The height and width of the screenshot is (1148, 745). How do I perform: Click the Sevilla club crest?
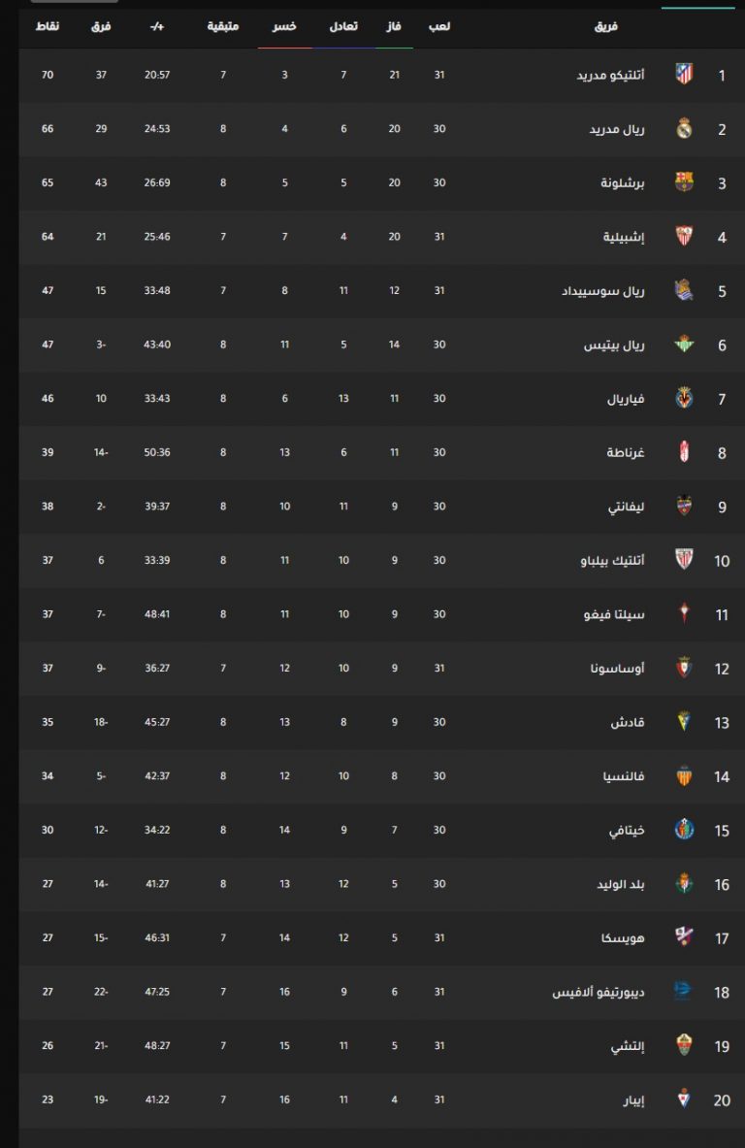coord(684,236)
